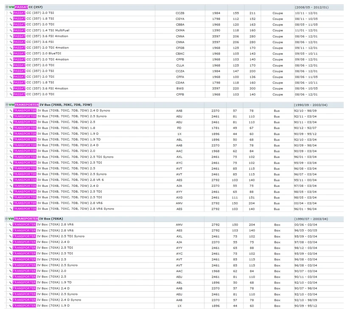The height and width of the screenshot is (313, 348).
Task: Open TRANSPORTER IV Box 2.4 D AAB entry
Action: pyautogui.click(x=41, y=288)
